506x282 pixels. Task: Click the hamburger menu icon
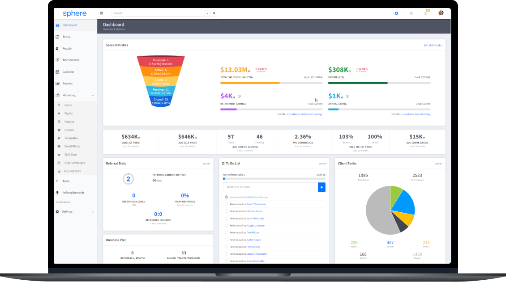click(x=102, y=13)
